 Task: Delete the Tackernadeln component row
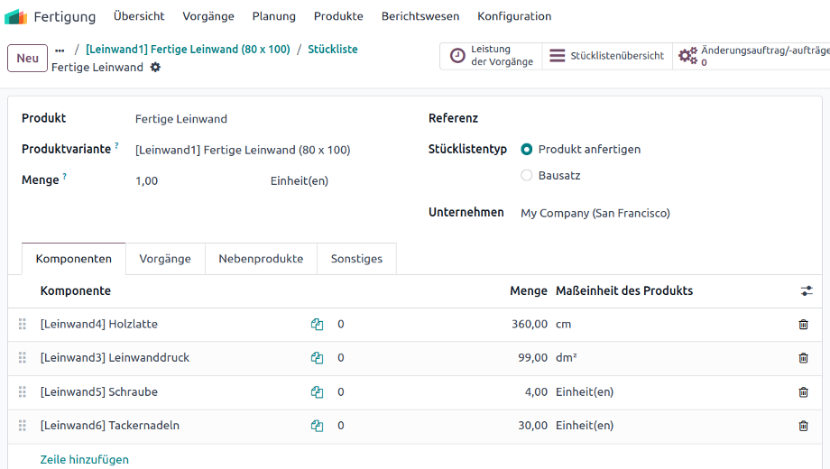[x=803, y=426]
